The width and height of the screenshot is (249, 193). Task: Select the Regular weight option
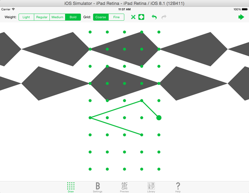[42, 17]
